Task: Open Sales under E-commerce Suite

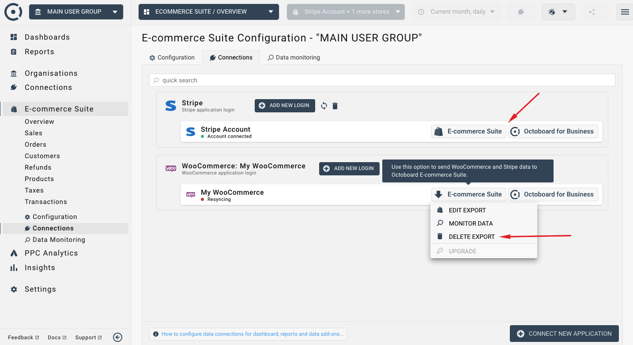Action: pyautogui.click(x=34, y=133)
